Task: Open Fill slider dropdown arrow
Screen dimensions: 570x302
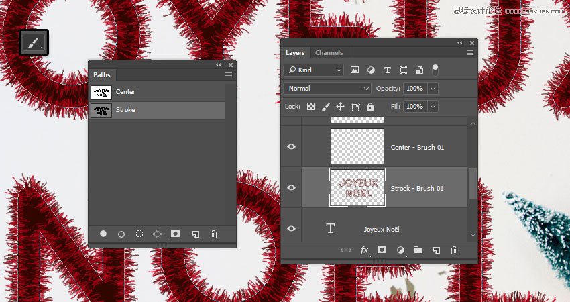Action: (433, 107)
